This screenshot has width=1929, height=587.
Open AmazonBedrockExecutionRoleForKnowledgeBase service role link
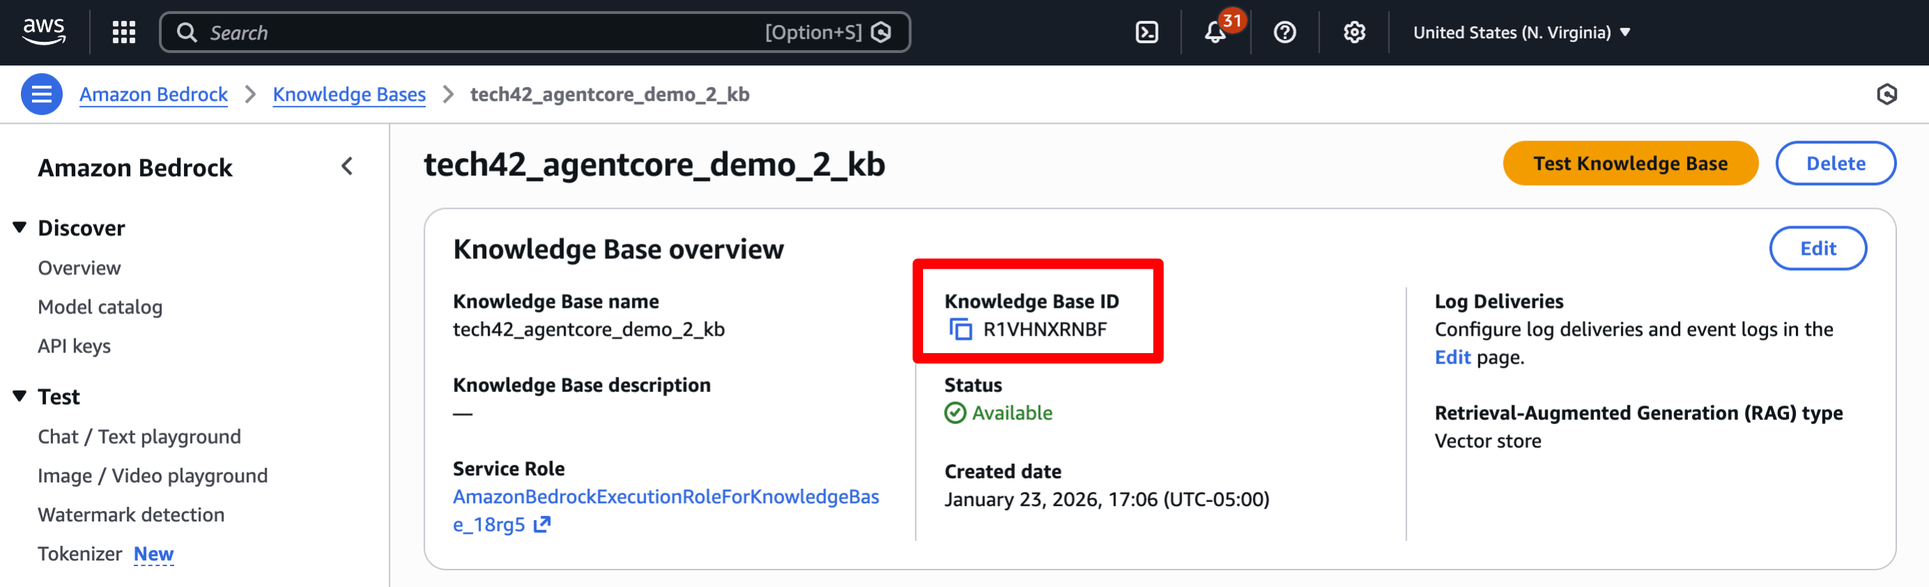point(666,510)
